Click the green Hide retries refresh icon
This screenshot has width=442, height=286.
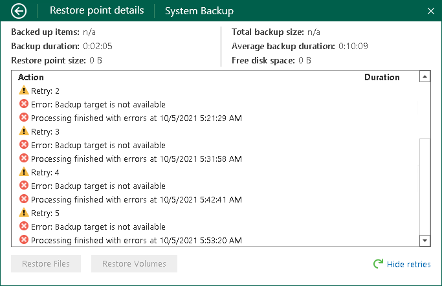(x=378, y=264)
